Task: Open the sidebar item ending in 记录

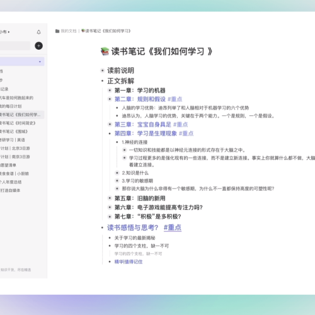Action: tap(4, 89)
